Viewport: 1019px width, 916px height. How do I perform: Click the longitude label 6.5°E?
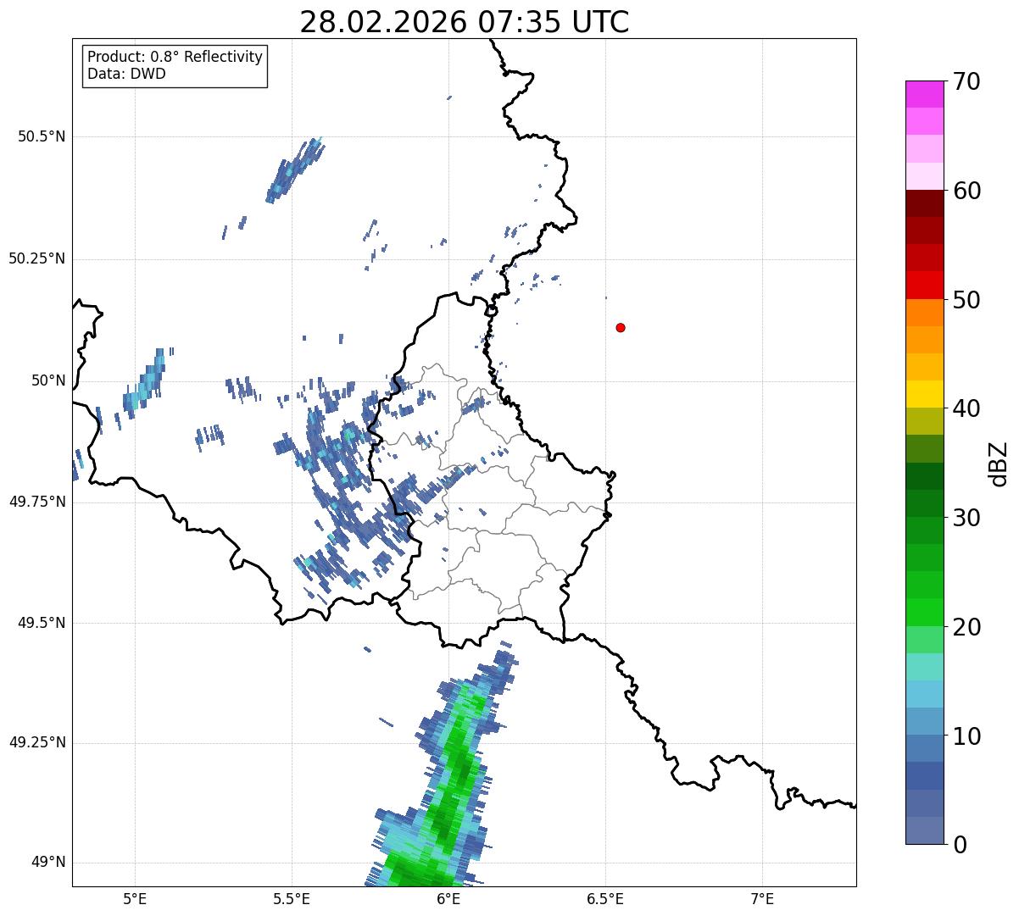click(x=605, y=898)
